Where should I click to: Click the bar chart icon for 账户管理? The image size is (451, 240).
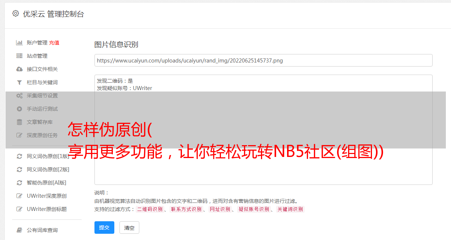[19, 43]
